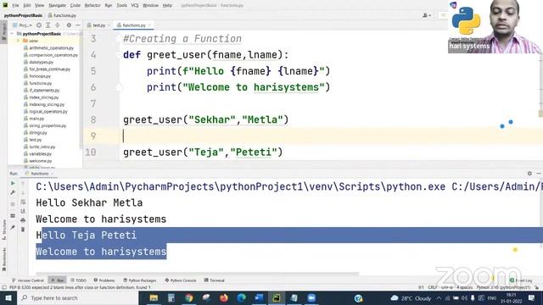Open the user account icon dropdown
This screenshot has height=305, width=543.
[x=427, y=15]
